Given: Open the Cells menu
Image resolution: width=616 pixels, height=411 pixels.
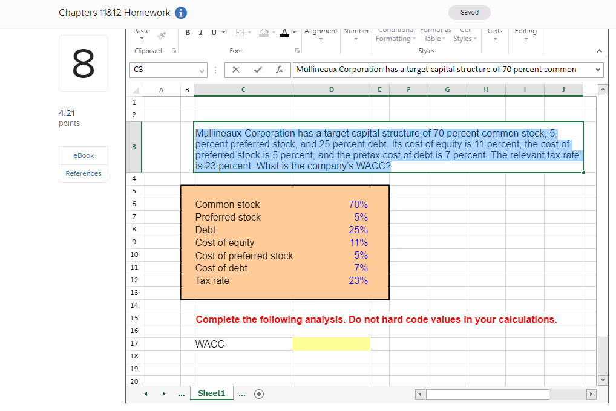Looking at the screenshot, I should 495,34.
